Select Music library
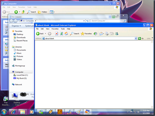 (18, 53)
